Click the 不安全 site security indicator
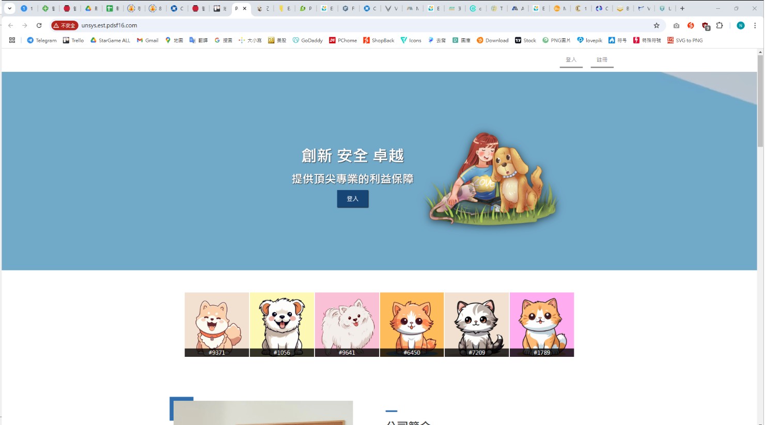Image resolution: width=765 pixels, height=425 pixels. pos(65,25)
